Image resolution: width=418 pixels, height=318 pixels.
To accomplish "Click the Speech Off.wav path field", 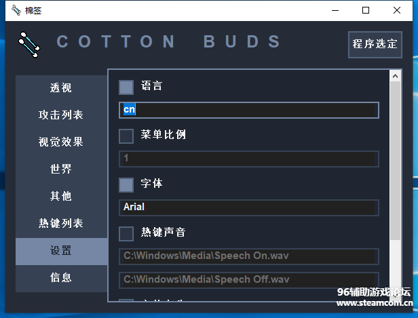I will pyautogui.click(x=248, y=279).
